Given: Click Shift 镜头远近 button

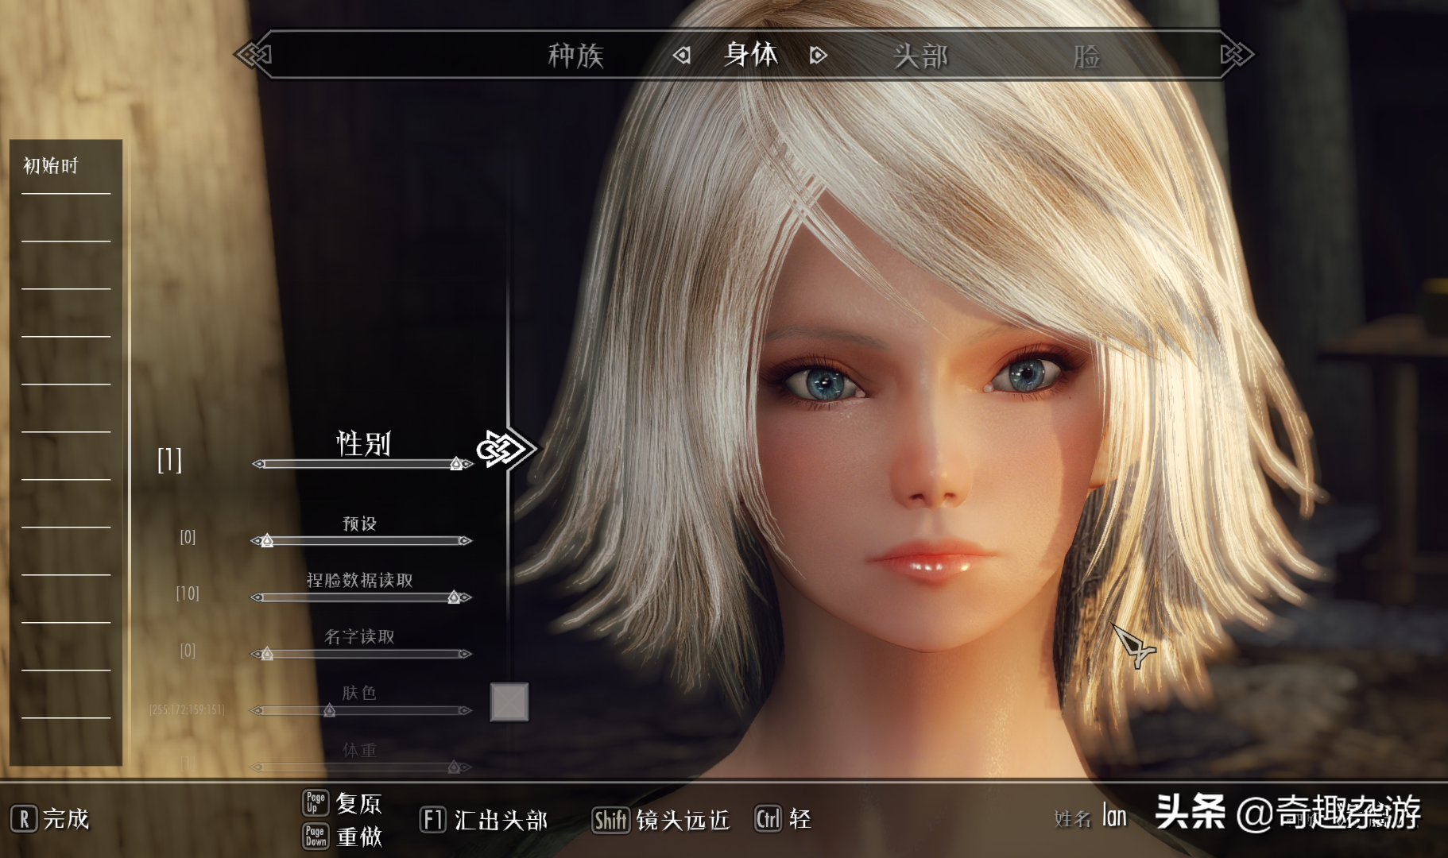Looking at the screenshot, I should point(660,820).
